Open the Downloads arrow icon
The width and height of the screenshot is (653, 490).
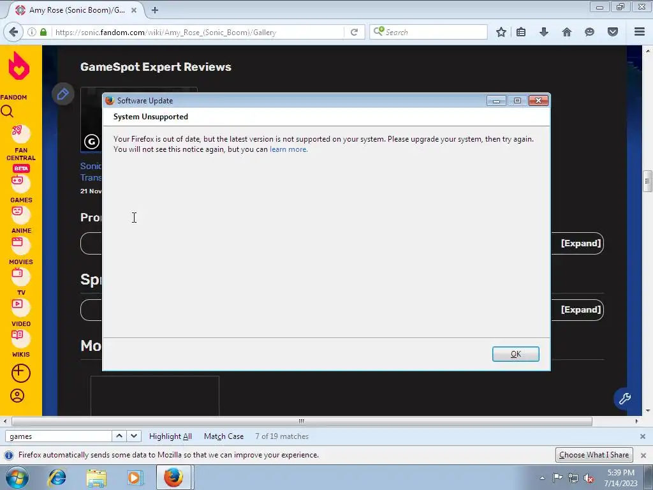(543, 32)
